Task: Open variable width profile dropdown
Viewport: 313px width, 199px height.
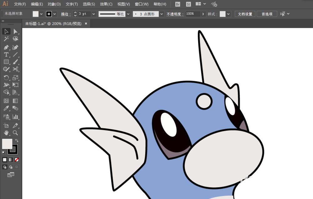Action: click(x=128, y=14)
